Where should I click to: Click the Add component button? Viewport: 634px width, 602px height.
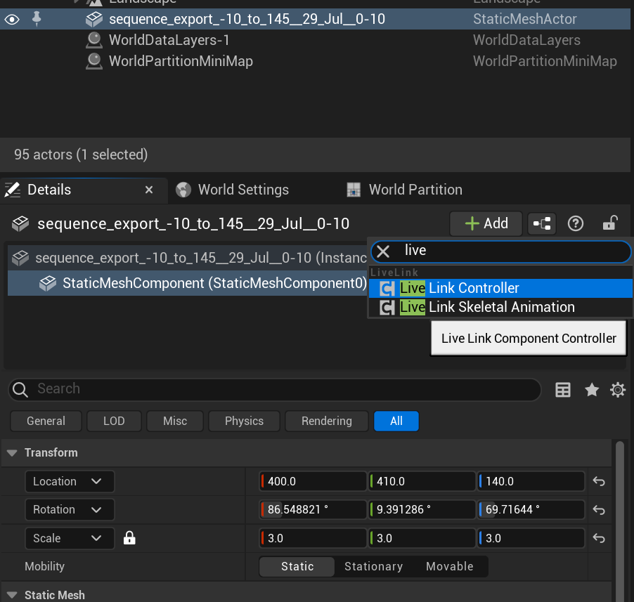(x=486, y=223)
